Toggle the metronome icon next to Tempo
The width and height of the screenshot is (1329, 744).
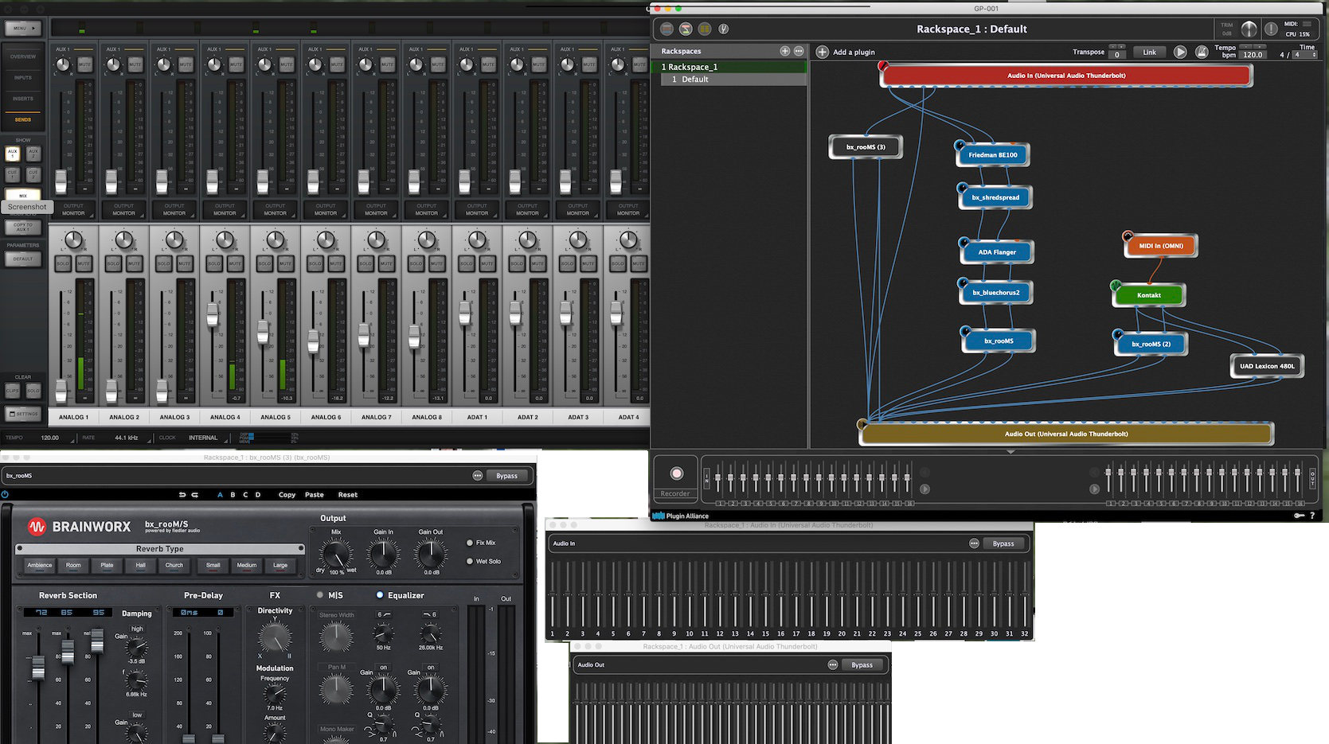(x=1202, y=52)
